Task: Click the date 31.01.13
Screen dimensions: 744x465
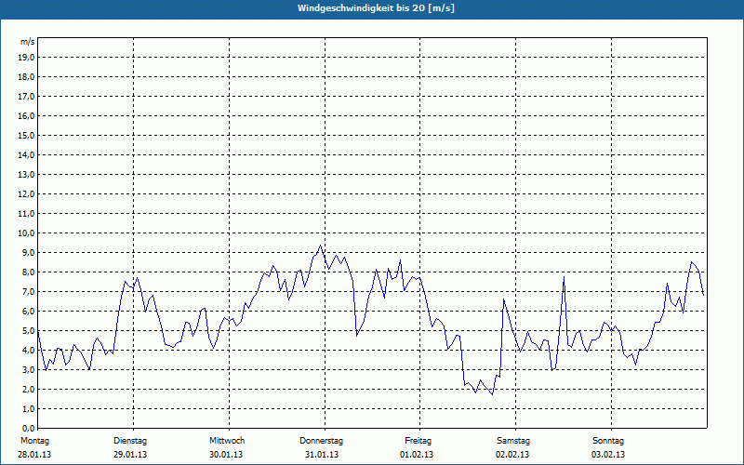Action: pos(322,455)
